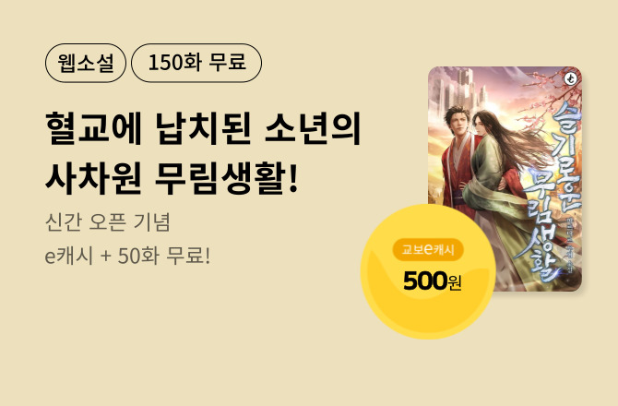The height and width of the screenshot is (406, 618).
Task: Click the city towers on cover artwork
Action: (x=461, y=89)
